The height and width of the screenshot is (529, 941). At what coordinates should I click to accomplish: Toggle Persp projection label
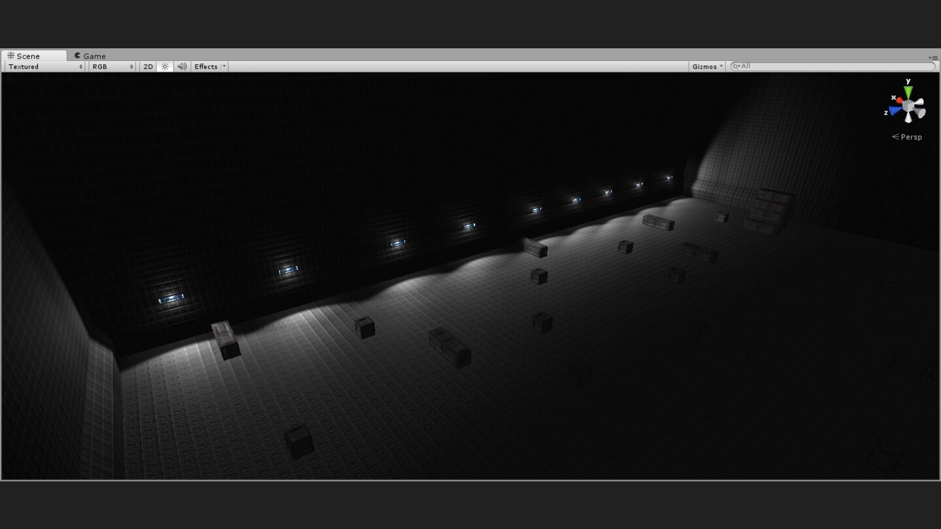(908, 137)
